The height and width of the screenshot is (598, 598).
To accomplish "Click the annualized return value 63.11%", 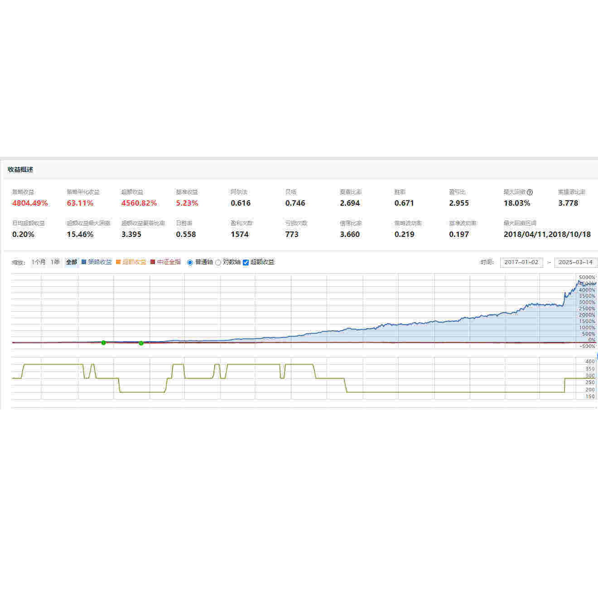I will 80,203.
